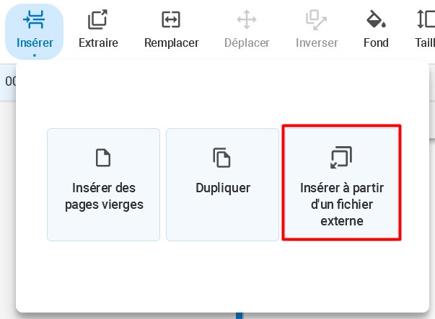Select the Extraire pages tool
Screen dimensions: 435x319
click(x=98, y=30)
